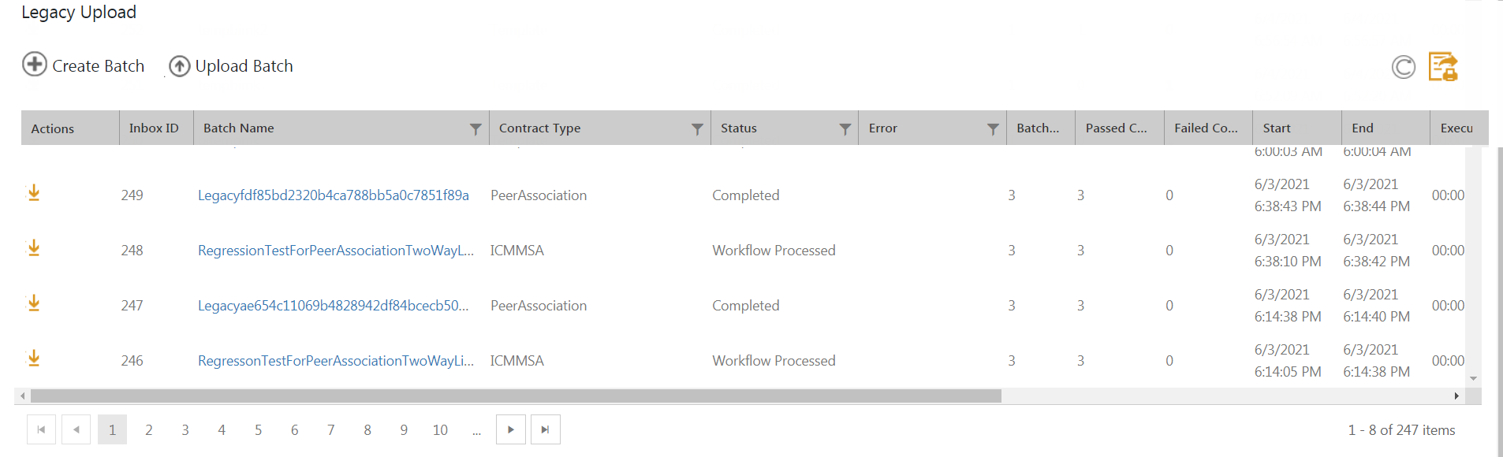Viewport: 1503px width, 457px height.
Task: Download batch with Inbox ID 248
Action: click(34, 248)
